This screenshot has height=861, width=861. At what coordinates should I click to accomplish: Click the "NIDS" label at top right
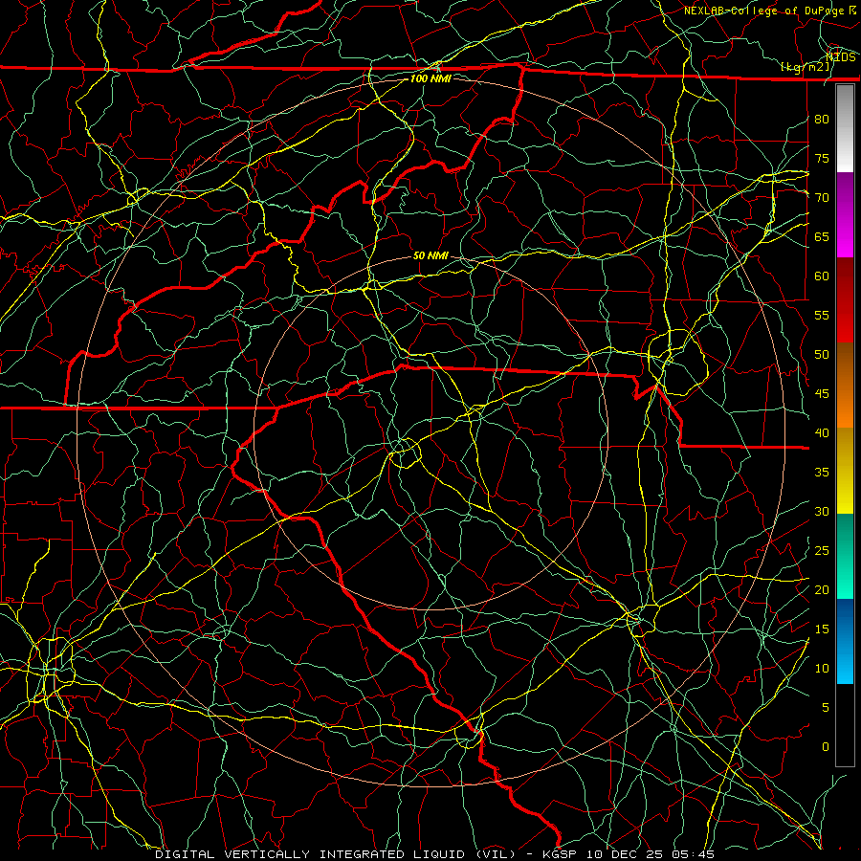(841, 57)
